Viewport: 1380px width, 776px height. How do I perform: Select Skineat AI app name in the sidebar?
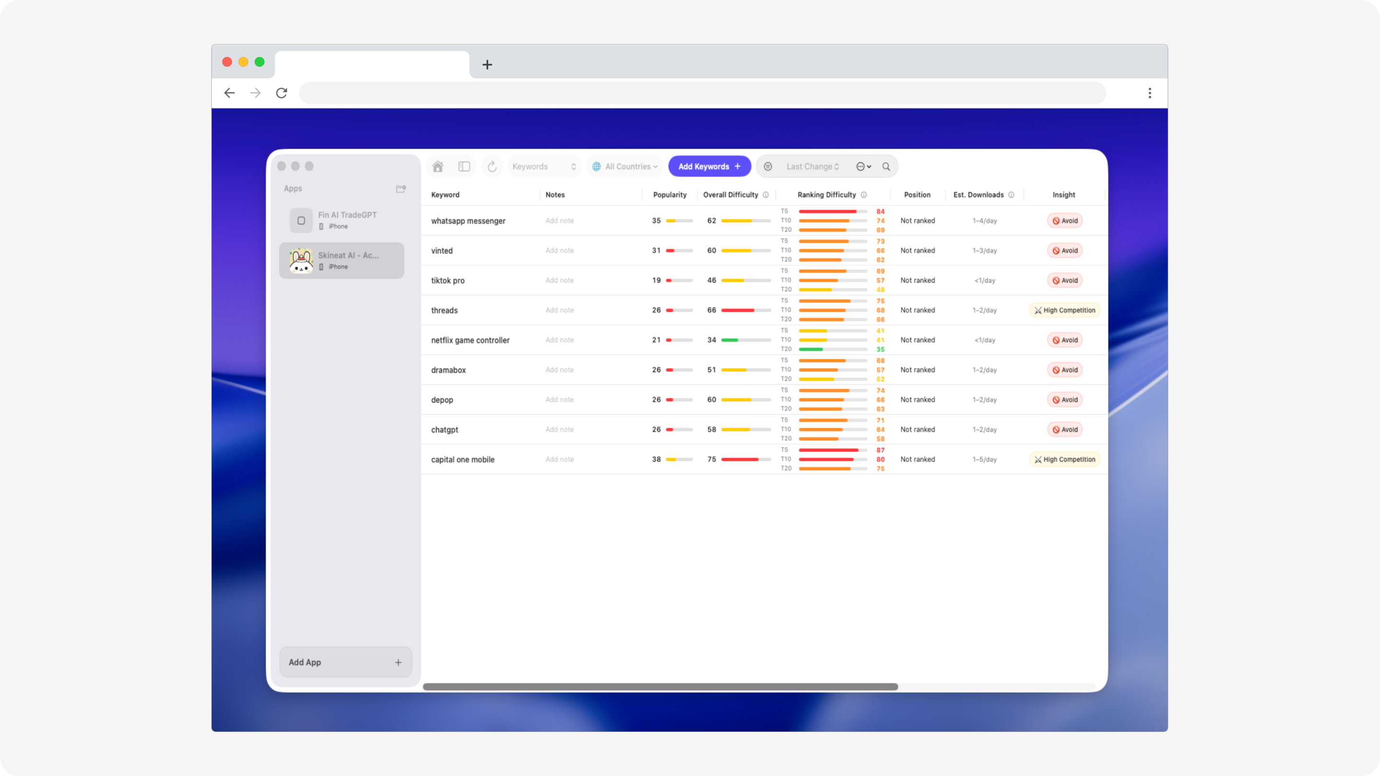point(348,255)
